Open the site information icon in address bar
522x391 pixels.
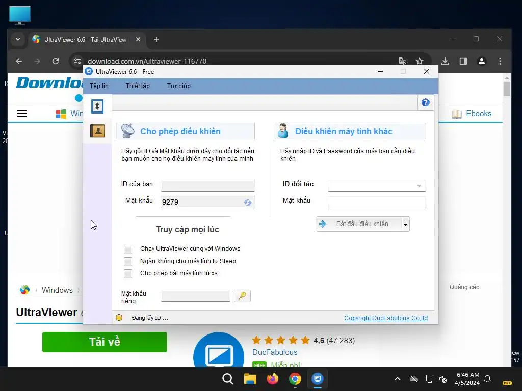click(77, 61)
